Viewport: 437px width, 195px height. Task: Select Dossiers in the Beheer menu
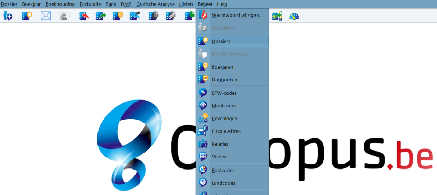[x=232, y=41]
